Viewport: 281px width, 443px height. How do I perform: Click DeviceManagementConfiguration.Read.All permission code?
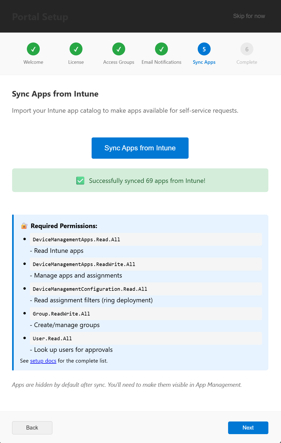(146, 289)
